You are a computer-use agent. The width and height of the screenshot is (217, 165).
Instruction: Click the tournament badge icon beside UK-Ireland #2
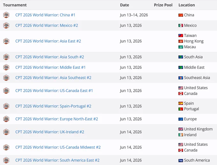coord(6,132)
